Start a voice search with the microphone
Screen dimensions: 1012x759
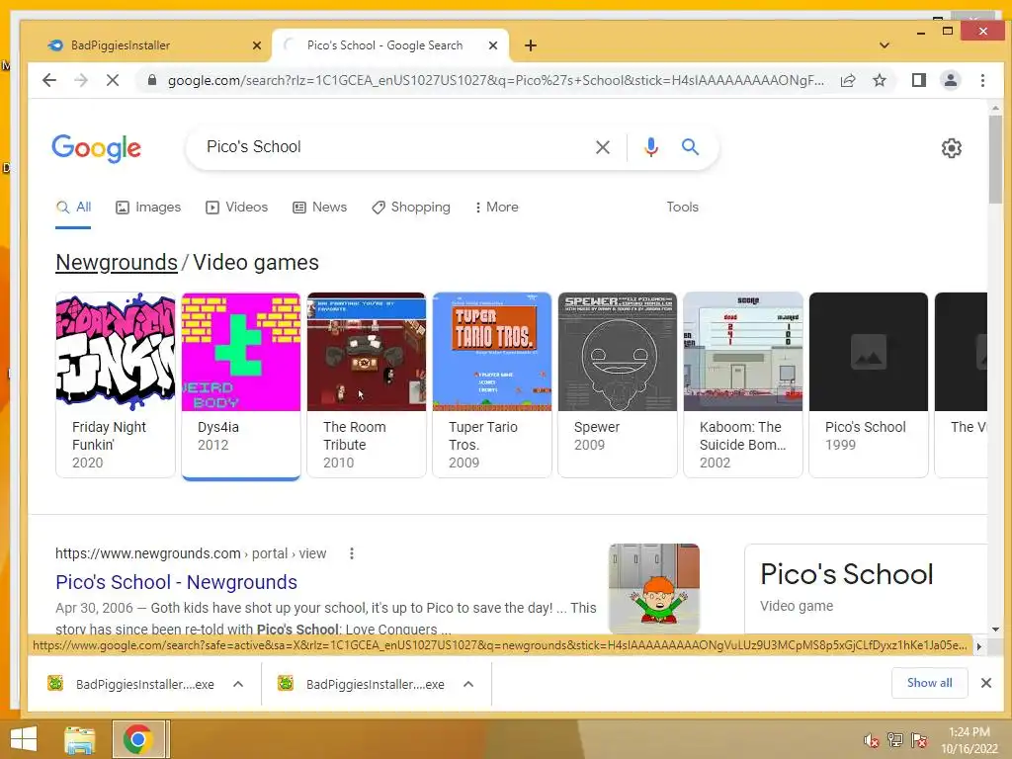(x=650, y=147)
